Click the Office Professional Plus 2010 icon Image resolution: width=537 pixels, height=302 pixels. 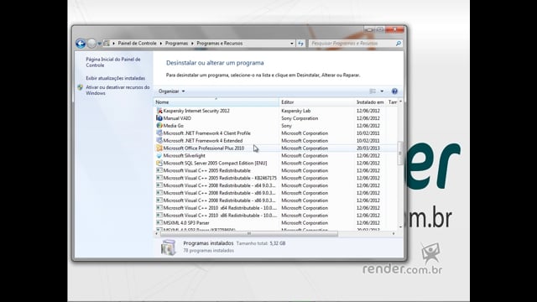coord(159,148)
